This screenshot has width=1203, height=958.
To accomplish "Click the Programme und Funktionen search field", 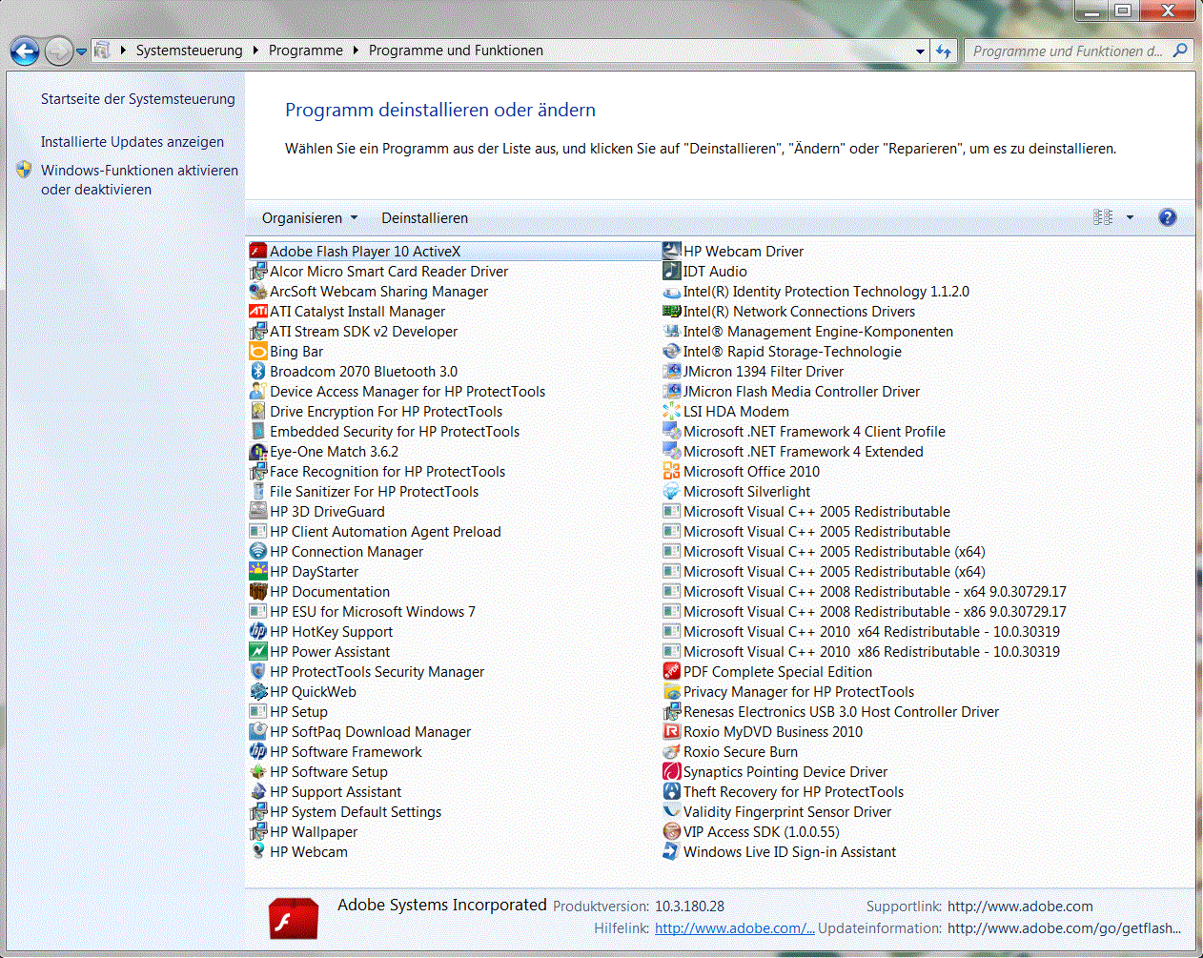I will [x=1068, y=51].
